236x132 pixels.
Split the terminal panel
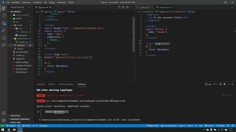[221, 84]
